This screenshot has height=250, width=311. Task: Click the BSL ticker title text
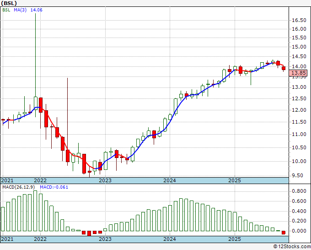pyautogui.click(x=9, y=3)
